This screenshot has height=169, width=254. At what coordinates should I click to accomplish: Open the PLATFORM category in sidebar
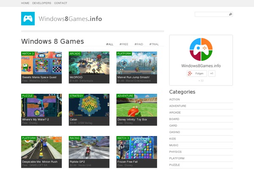tap(177, 158)
